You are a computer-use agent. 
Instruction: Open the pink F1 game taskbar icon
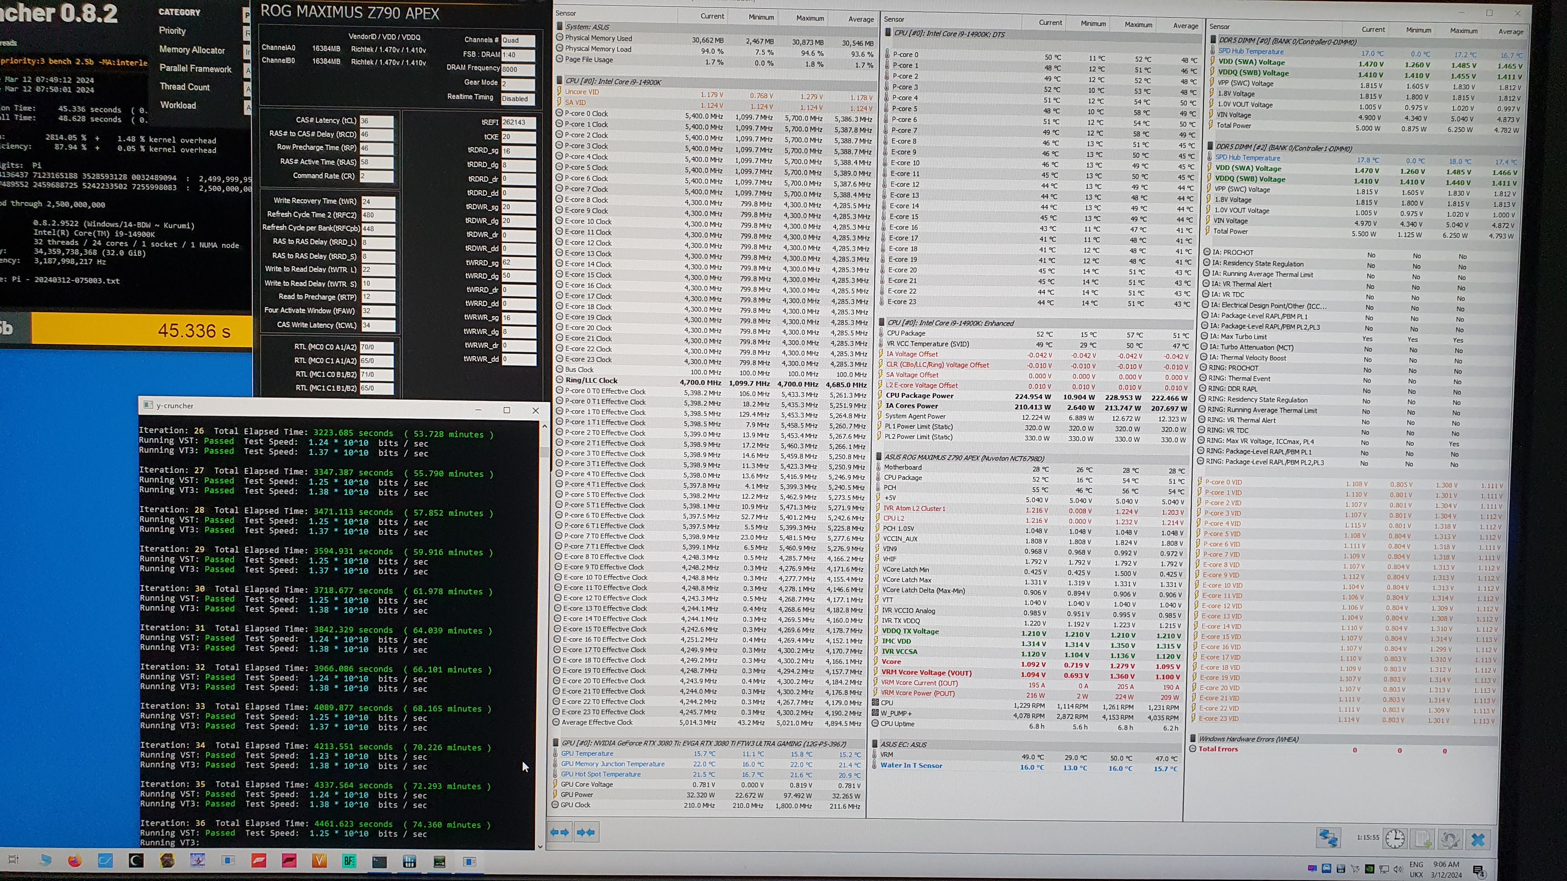[x=289, y=861]
